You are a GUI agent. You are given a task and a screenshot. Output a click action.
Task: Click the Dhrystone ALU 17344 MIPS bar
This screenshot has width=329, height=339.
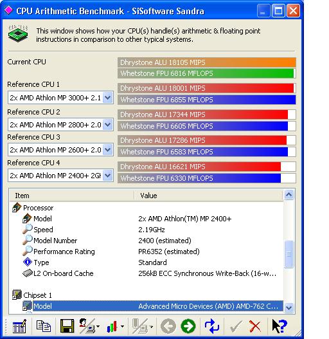point(207,115)
